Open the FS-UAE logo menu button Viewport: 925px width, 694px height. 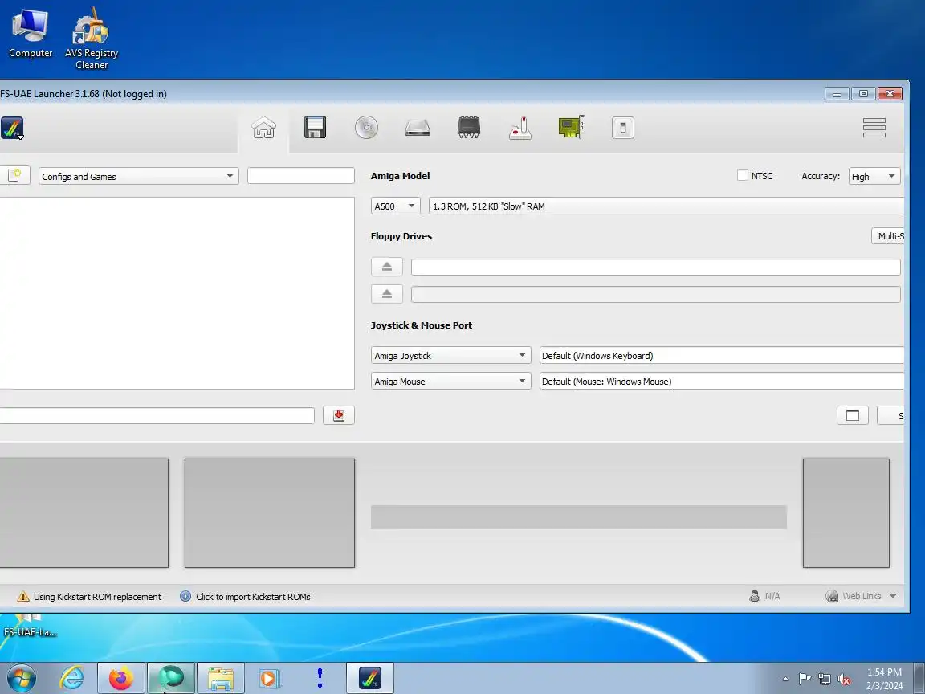12,128
